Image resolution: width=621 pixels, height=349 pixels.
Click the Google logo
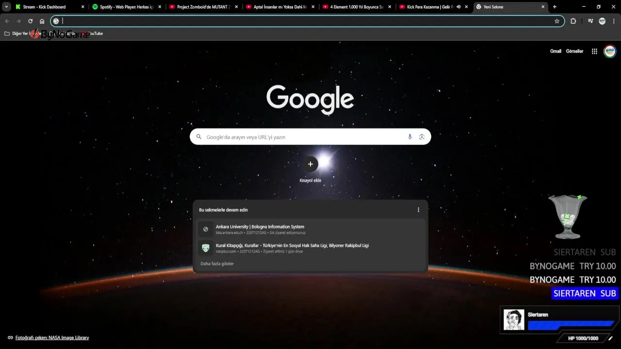coord(310,99)
